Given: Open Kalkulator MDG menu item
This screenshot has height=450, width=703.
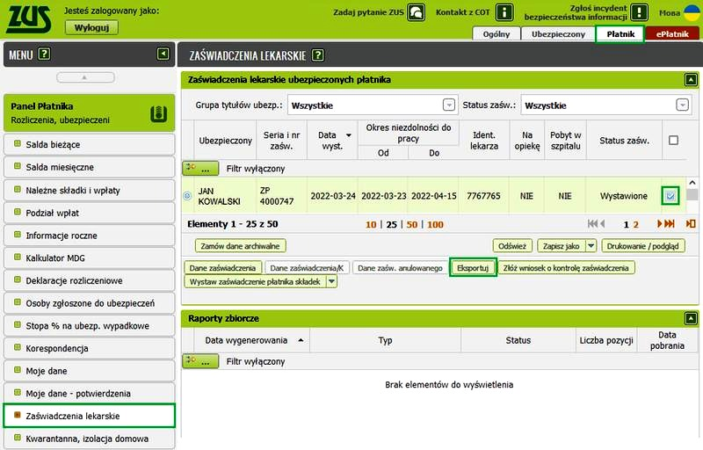Looking at the screenshot, I should pyautogui.click(x=90, y=258).
